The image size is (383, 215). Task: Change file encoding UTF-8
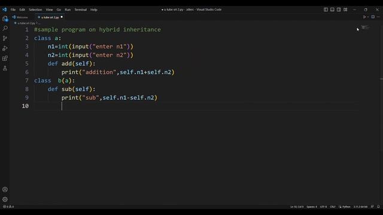[x=323, y=207]
